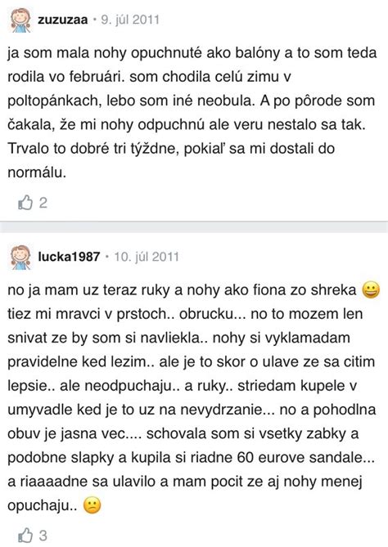
Task: Like the comment by zuzuzaa
Action: click(25, 203)
